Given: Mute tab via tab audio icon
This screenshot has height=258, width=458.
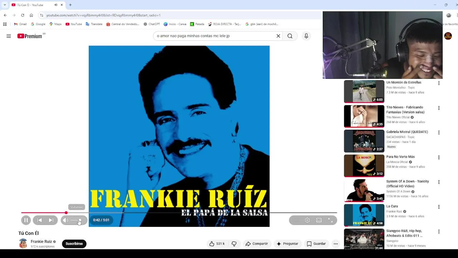Looking at the screenshot, I should coord(56,5).
